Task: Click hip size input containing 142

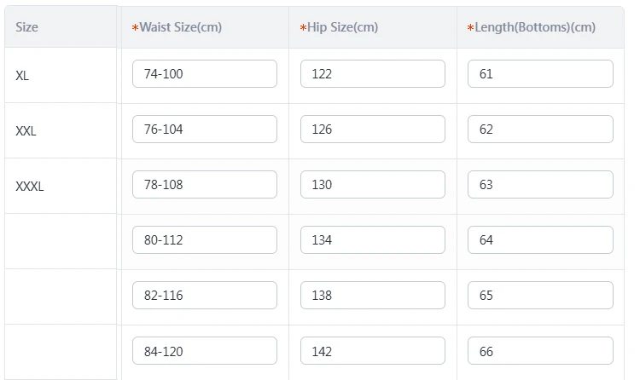Action: (x=373, y=351)
